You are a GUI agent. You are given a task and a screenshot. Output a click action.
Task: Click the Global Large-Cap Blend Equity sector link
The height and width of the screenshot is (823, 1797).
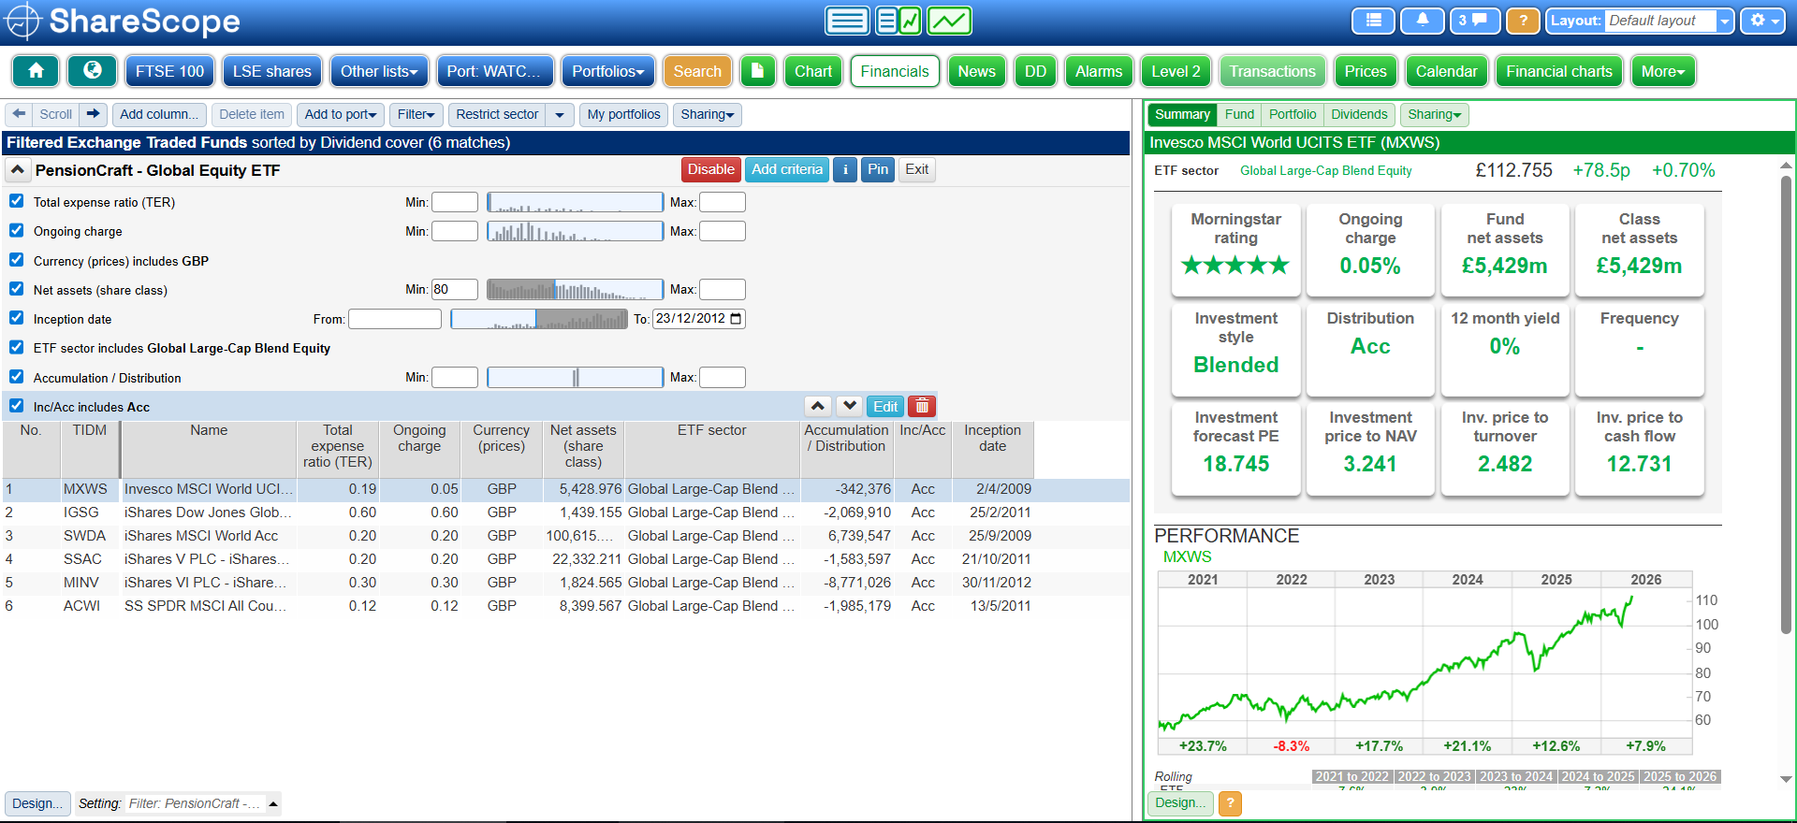point(1326,170)
